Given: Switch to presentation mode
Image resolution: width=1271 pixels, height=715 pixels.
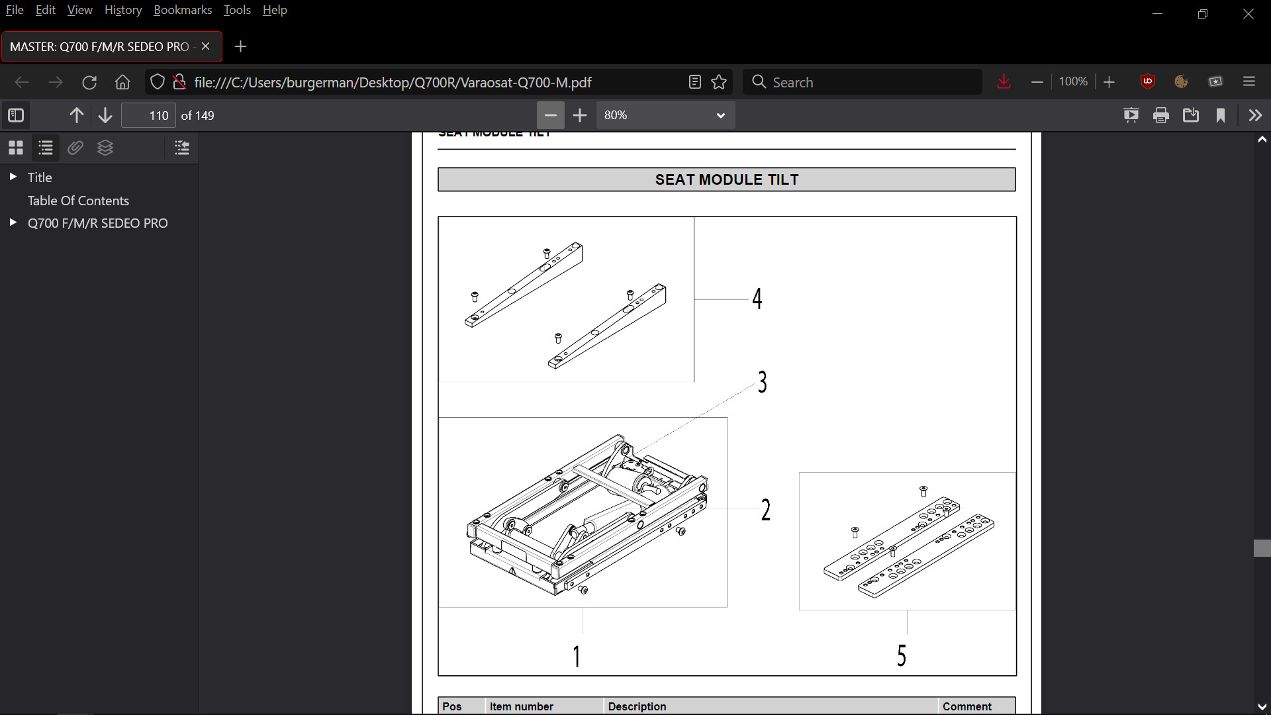Looking at the screenshot, I should pyautogui.click(x=1131, y=115).
